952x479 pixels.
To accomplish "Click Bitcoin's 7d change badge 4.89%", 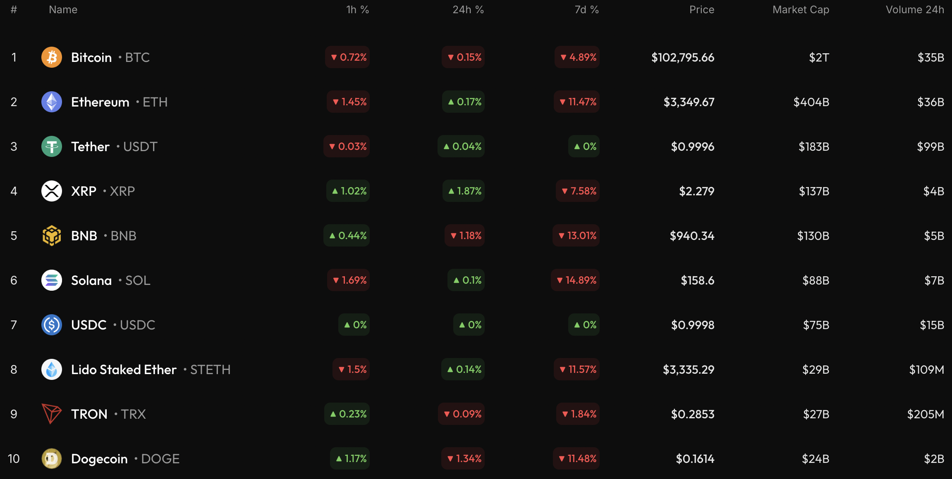I will (x=577, y=57).
